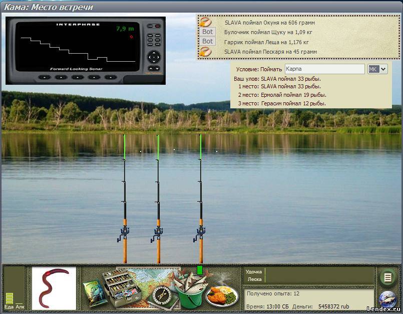Click the Bot badge beside Гаррик
403x314 pixels.
click(207, 41)
